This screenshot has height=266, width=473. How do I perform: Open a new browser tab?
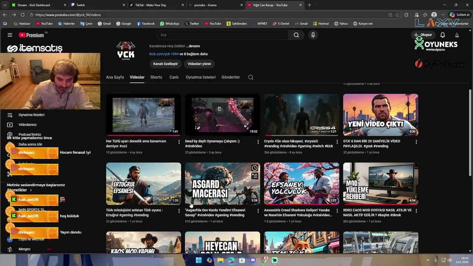(309, 5)
